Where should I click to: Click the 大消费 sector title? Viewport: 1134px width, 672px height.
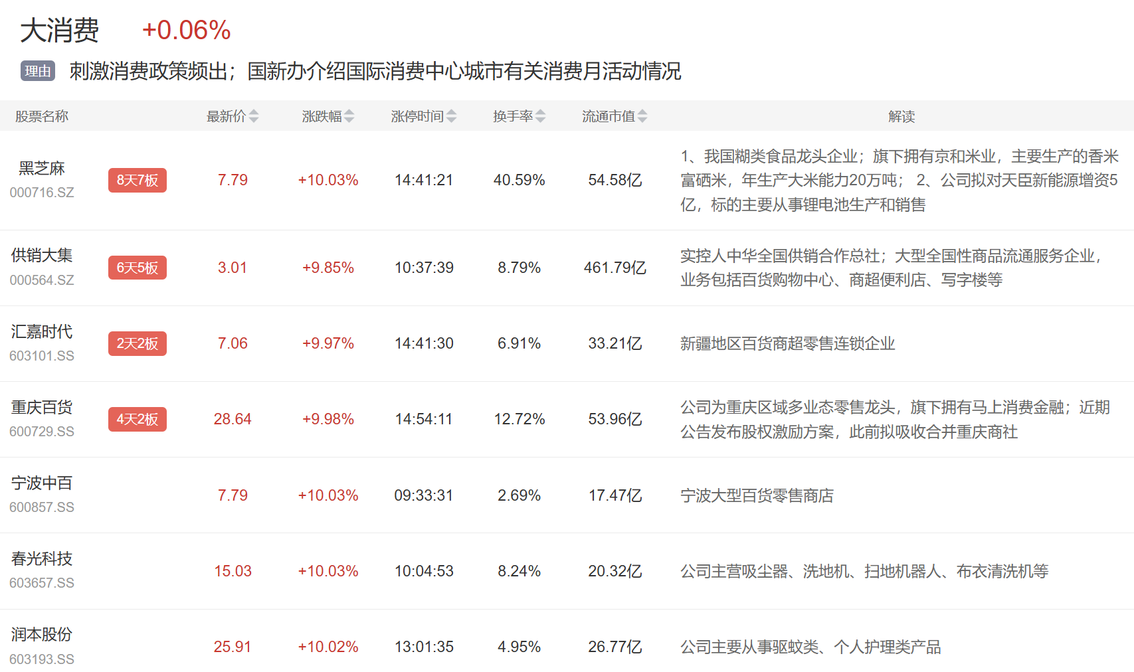click(x=60, y=31)
